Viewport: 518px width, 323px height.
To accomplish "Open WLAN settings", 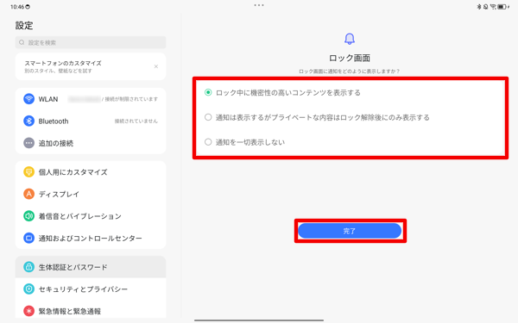I will pyautogui.click(x=91, y=99).
